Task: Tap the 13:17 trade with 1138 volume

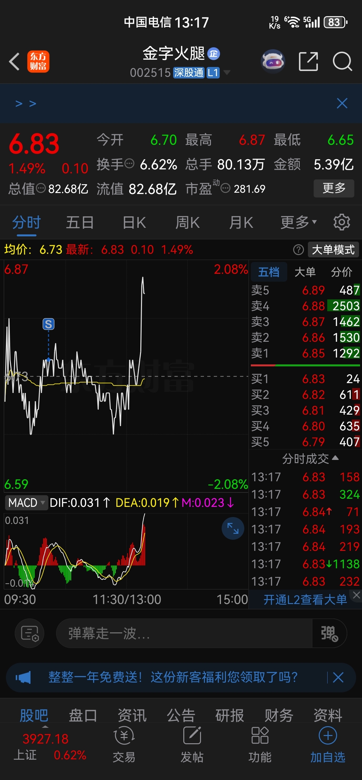Action: click(305, 564)
